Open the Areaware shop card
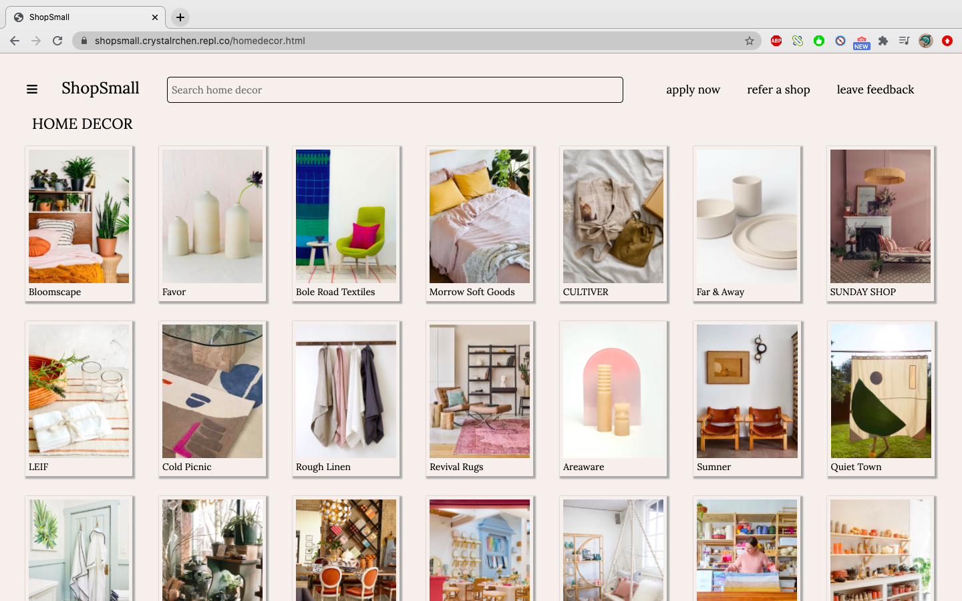The width and height of the screenshot is (962, 601). pos(613,399)
